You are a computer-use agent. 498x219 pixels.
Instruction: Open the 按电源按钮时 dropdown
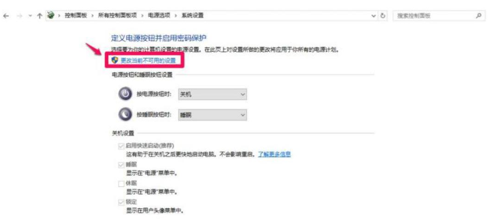213,94
